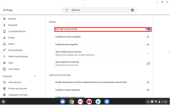This screenshot has width=170, height=105.
Task: Open Languages and input settings
Action: (x=18, y=95)
